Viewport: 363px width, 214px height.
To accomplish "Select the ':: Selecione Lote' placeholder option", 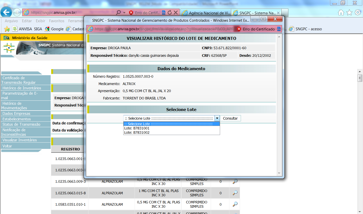I will [171, 124].
